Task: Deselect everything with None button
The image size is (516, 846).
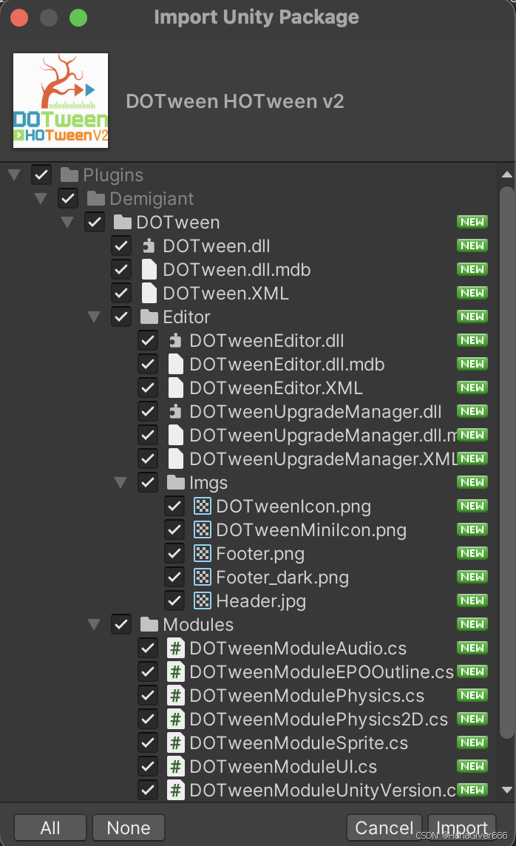Action: coord(129,828)
